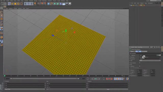Click the Attributes back arrow icon
This screenshot has height=92, width=163.
[150, 47]
